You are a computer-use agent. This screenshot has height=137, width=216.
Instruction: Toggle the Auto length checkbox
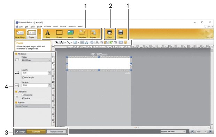click(x=23, y=77)
